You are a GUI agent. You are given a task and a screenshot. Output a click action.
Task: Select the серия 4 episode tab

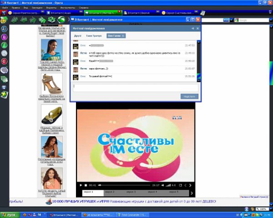pos(153,193)
